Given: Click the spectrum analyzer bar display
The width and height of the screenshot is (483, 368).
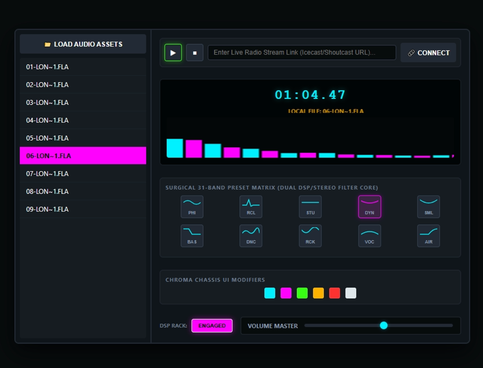Looking at the screenshot, I should click(310, 138).
